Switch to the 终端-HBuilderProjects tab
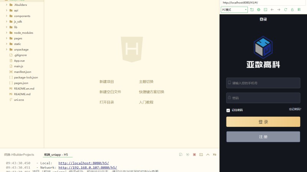Image resolution: width=307 pixels, height=172 pixels. [19, 154]
